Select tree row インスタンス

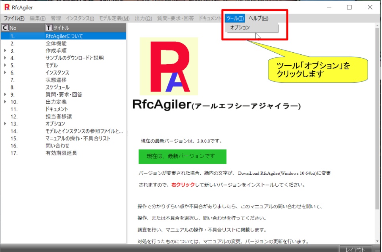pos(63,73)
